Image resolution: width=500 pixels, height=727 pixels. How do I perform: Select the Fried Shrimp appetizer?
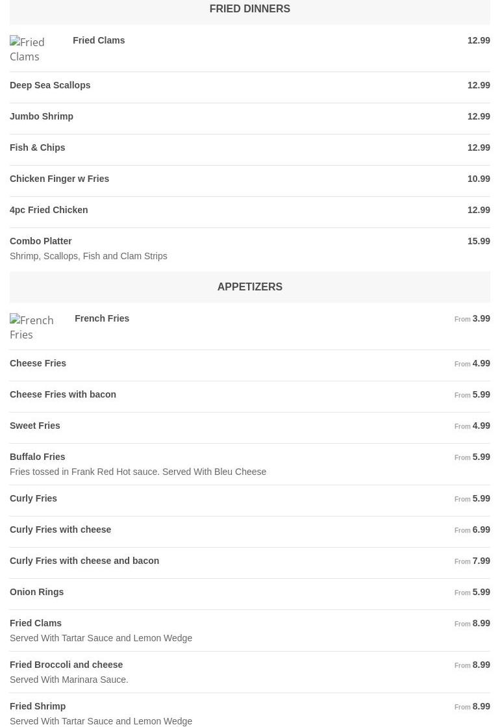[x=38, y=706]
